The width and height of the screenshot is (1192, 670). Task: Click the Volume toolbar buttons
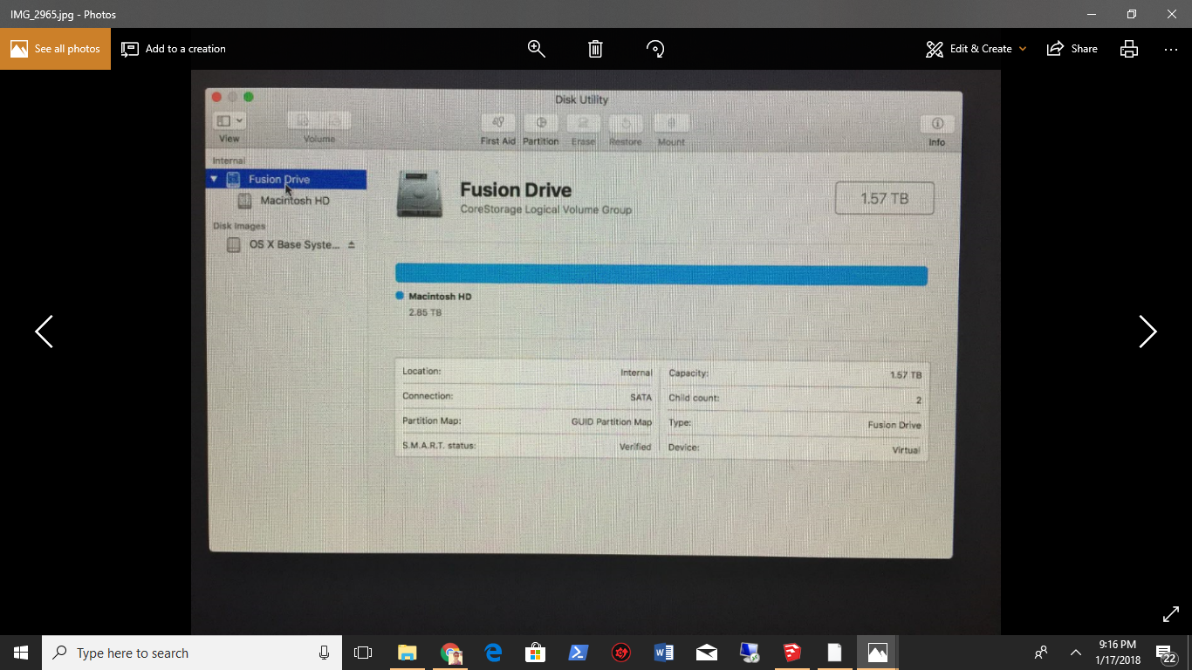pos(319,121)
